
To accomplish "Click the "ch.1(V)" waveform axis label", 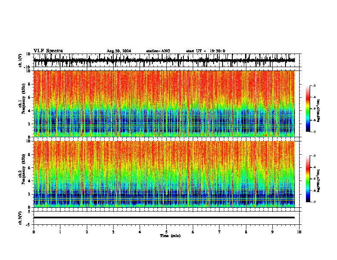I will (x=20, y=60).
